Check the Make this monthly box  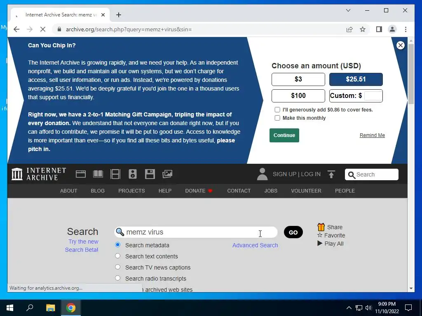[277, 118]
